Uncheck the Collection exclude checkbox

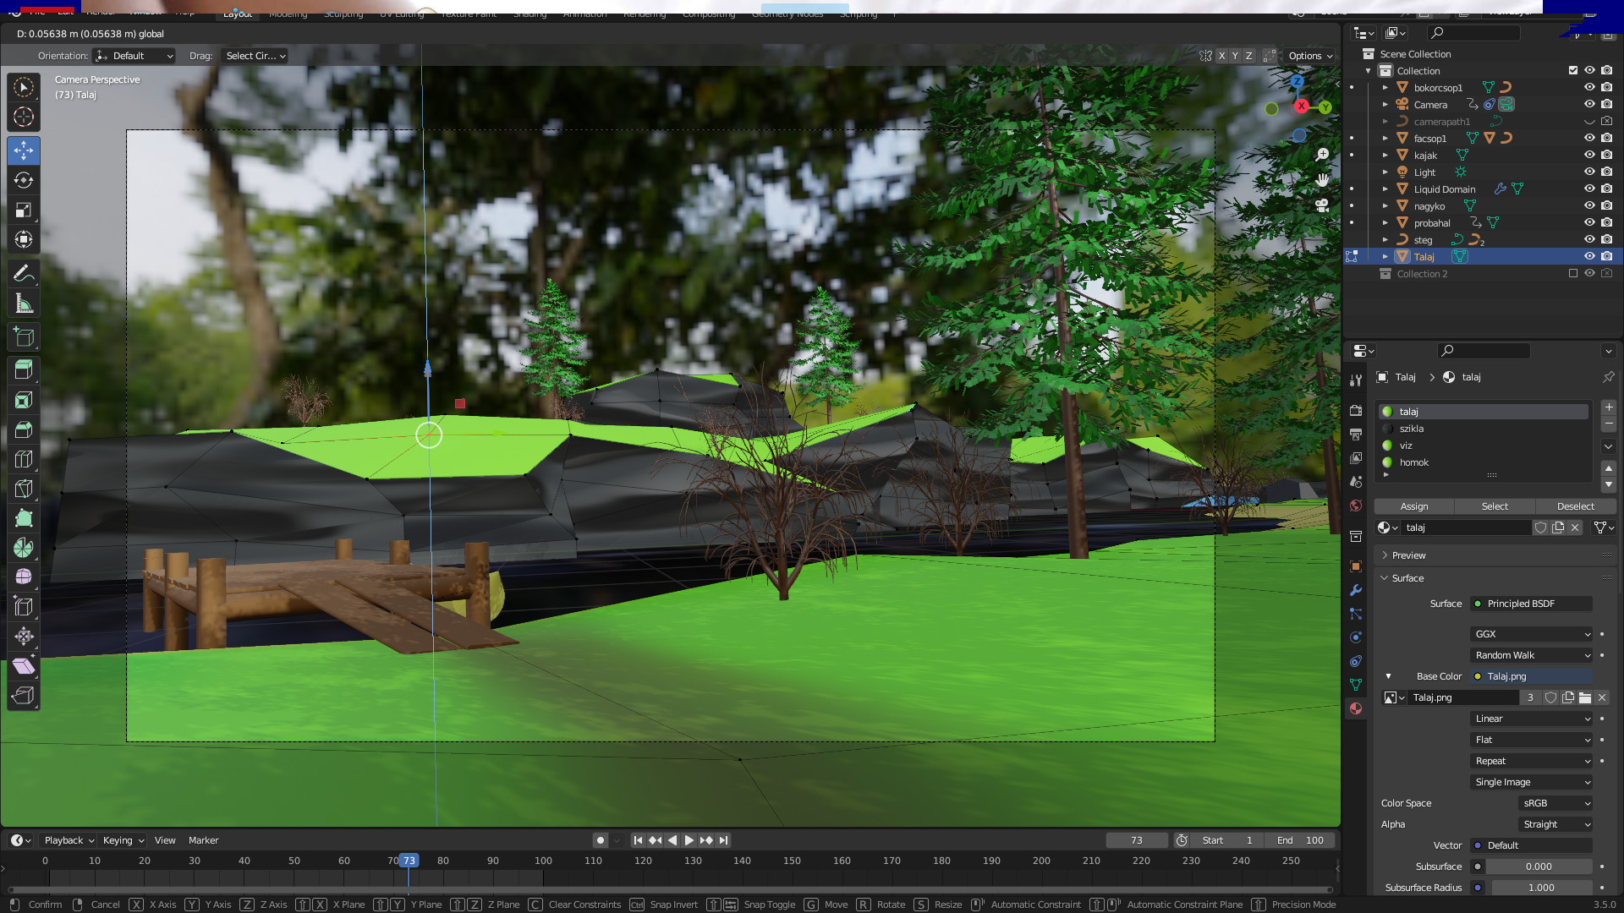pos(1573,70)
